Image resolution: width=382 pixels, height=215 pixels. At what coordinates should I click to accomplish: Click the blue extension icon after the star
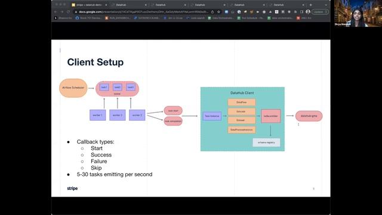point(226,12)
